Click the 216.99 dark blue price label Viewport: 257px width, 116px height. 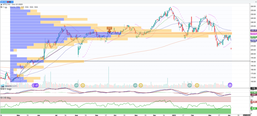(x=253, y=40)
